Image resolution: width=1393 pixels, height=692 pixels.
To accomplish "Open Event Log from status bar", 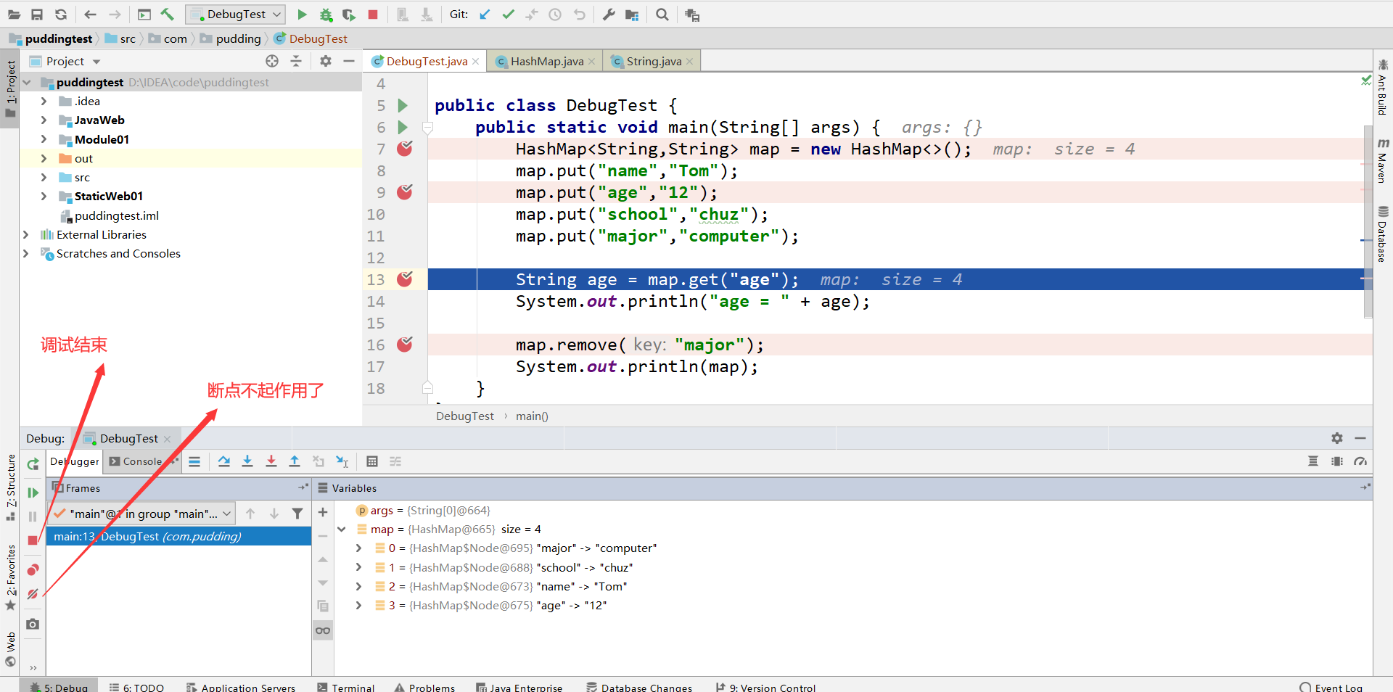I will point(1331,687).
